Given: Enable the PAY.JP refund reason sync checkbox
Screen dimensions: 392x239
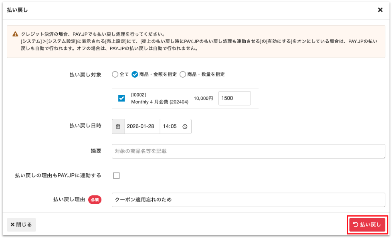Looking at the screenshot, I should [x=116, y=175].
